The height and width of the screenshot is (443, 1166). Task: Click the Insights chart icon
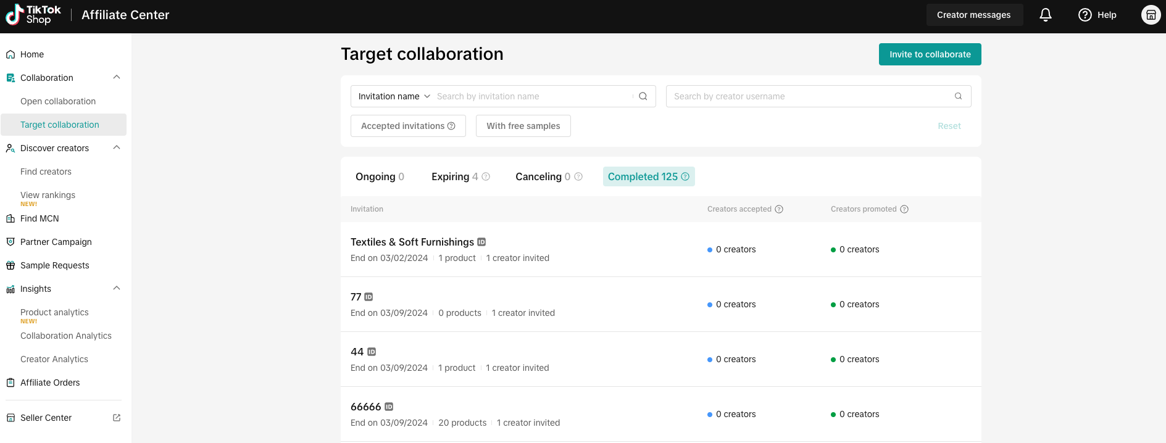tap(10, 289)
